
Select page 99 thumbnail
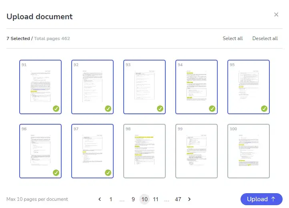[x=197, y=151]
